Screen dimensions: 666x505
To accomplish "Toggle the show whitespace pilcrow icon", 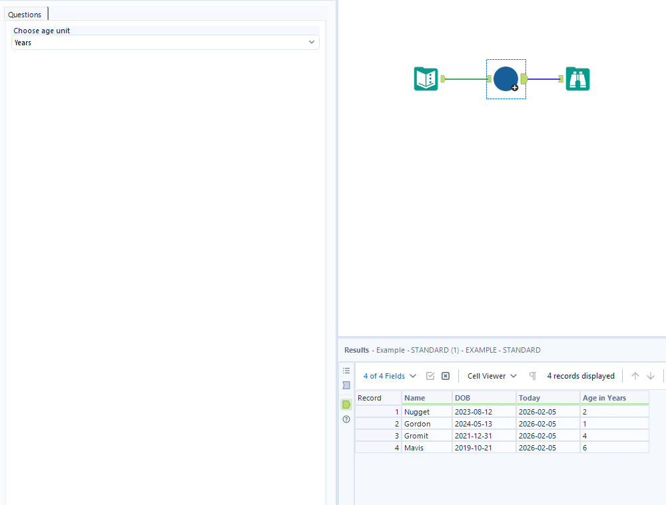I will point(533,376).
